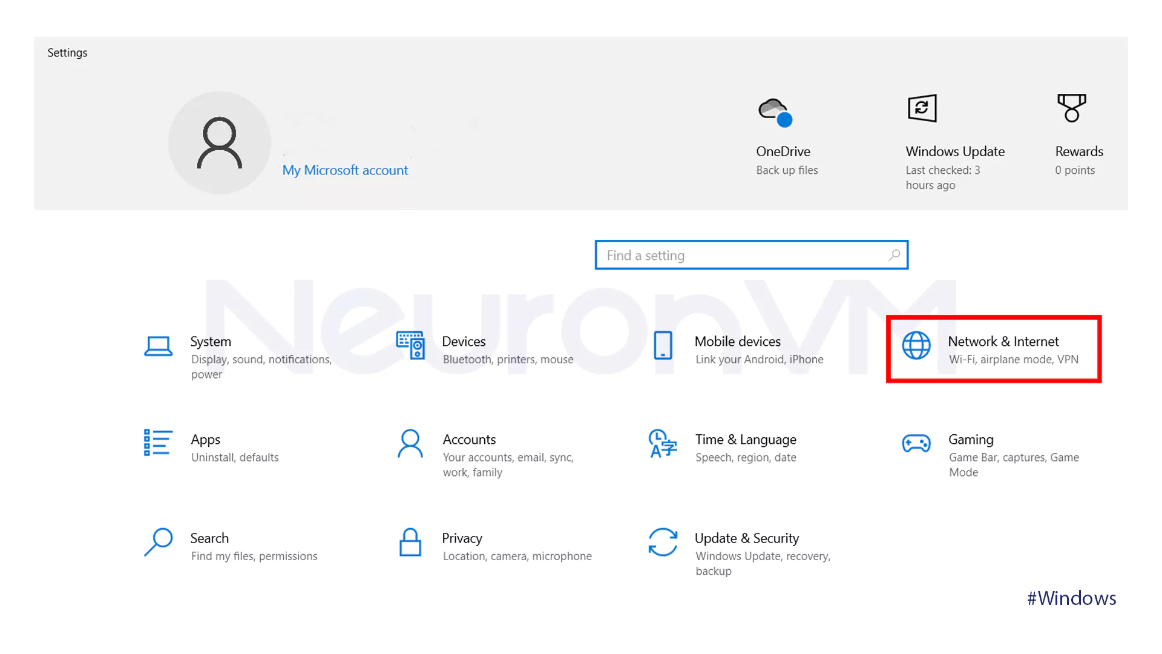Viewport: 1162px width, 654px height.
Task: Open the OneDrive cloud icon
Action: (x=775, y=112)
